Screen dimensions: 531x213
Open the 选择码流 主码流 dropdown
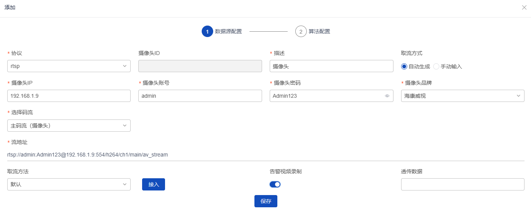(69, 126)
